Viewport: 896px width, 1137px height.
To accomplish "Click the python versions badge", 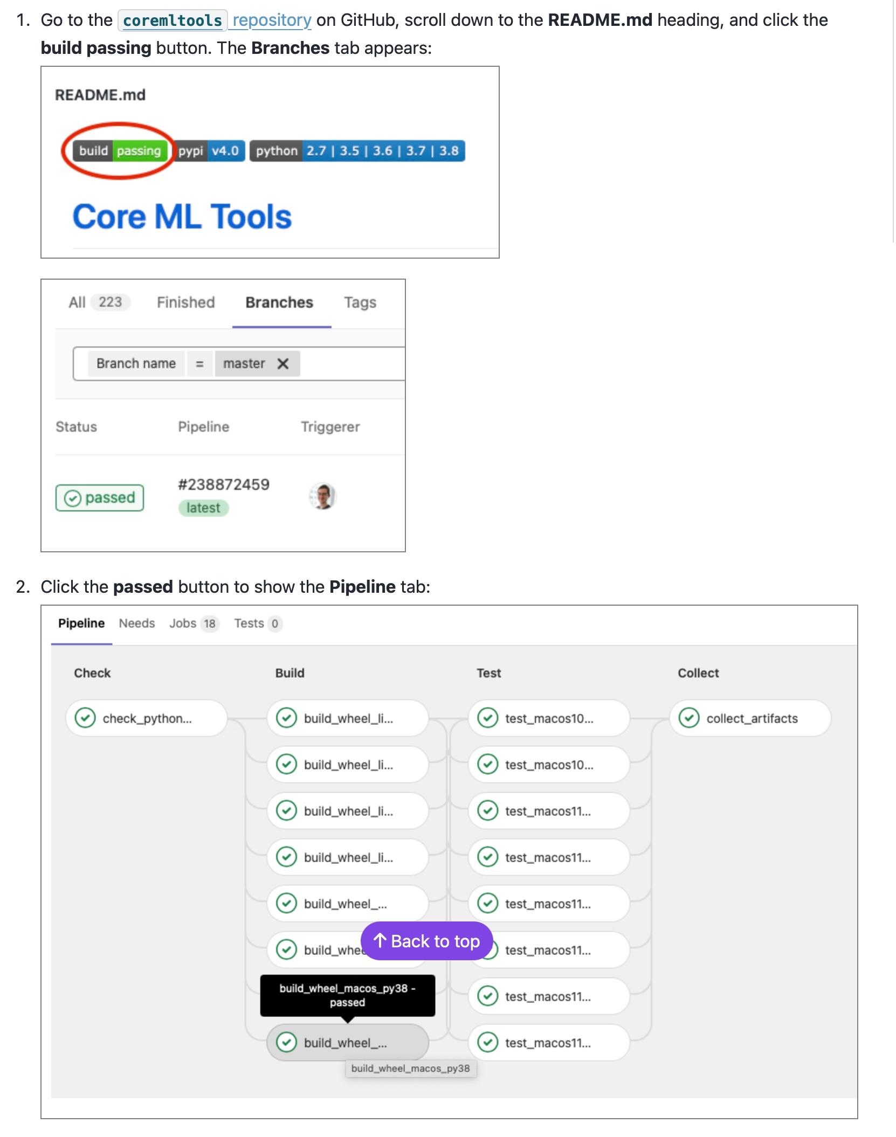I will pos(357,151).
